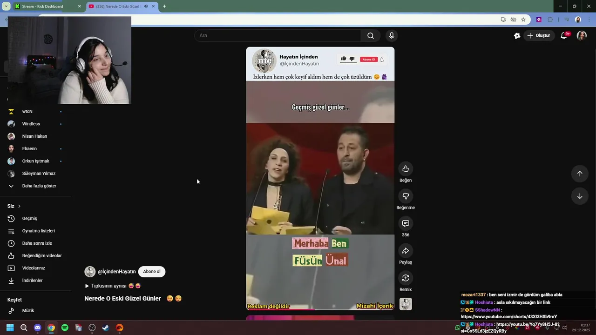Open Chrome media controls icon
The image size is (596, 335).
tap(566, 20)
